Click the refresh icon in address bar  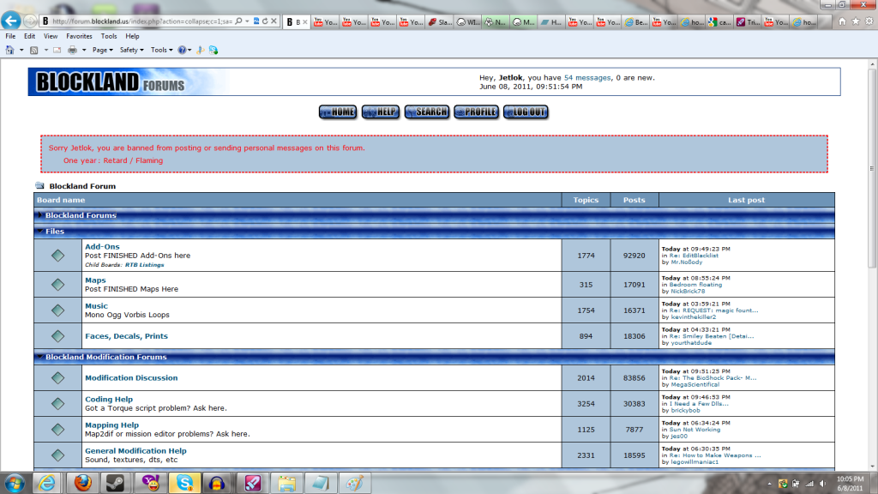pyautogui.click(x=265, y=21)
